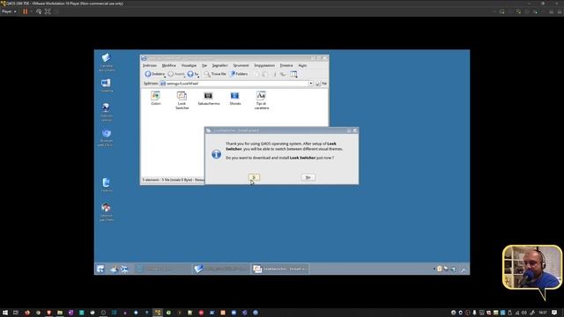This screenshot has height=317, width=564.
Task: Open Su parent folder dropdown arrow
Action: 198,77
